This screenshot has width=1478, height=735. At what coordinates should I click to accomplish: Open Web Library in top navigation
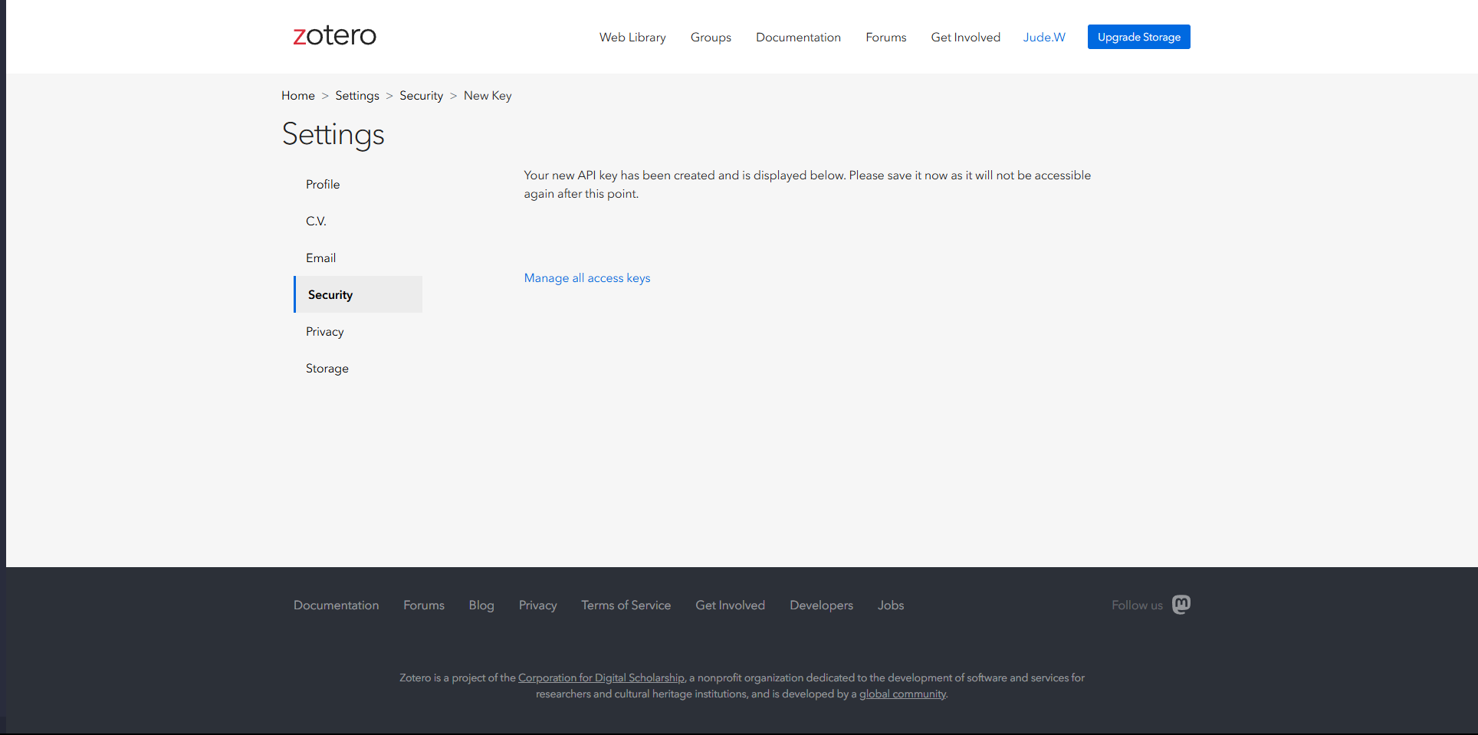[632, 37]
